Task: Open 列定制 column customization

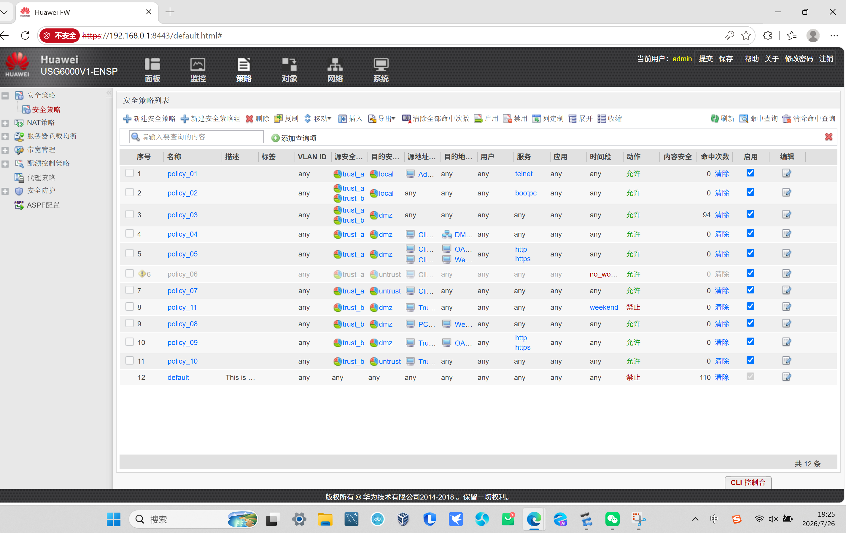Action: (x=547, y=119)
